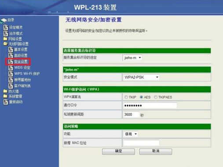Click the 新增 MAC 位址 input field
The image size is (223, 167).
point(141,143)
